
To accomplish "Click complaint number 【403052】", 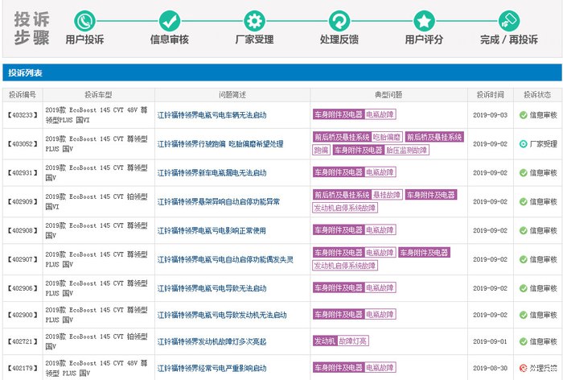I will (23, 144).
